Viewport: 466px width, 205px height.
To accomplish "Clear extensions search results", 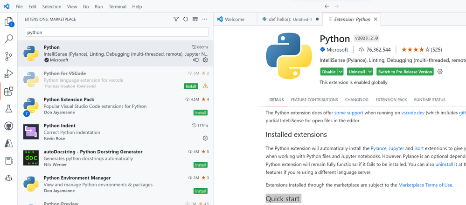I will (195, 19).
